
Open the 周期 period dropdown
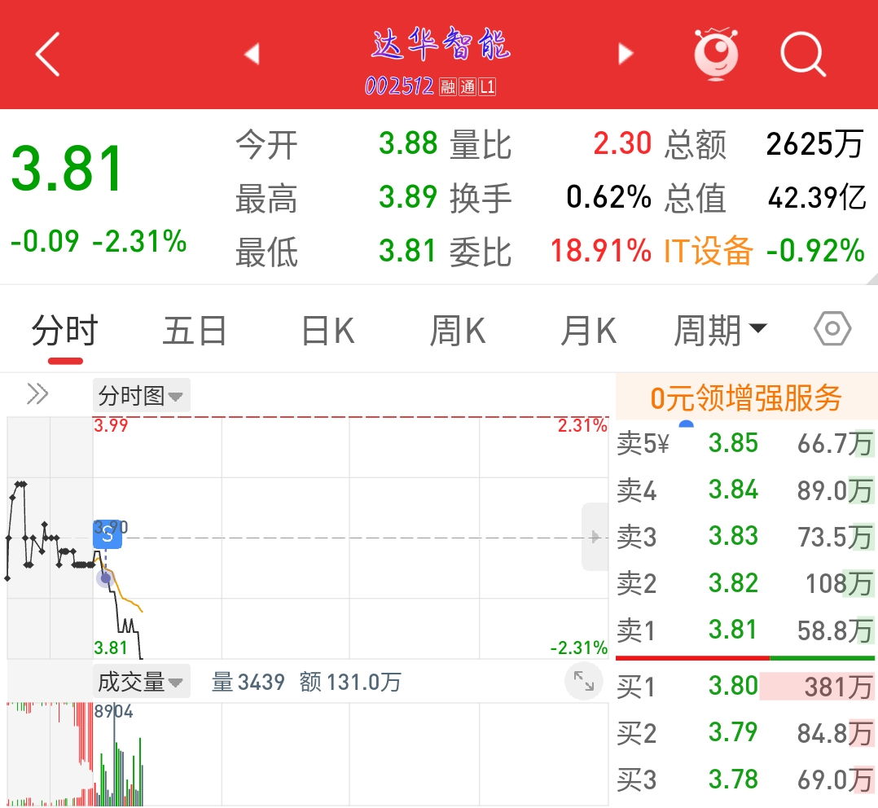coord(720,331)
